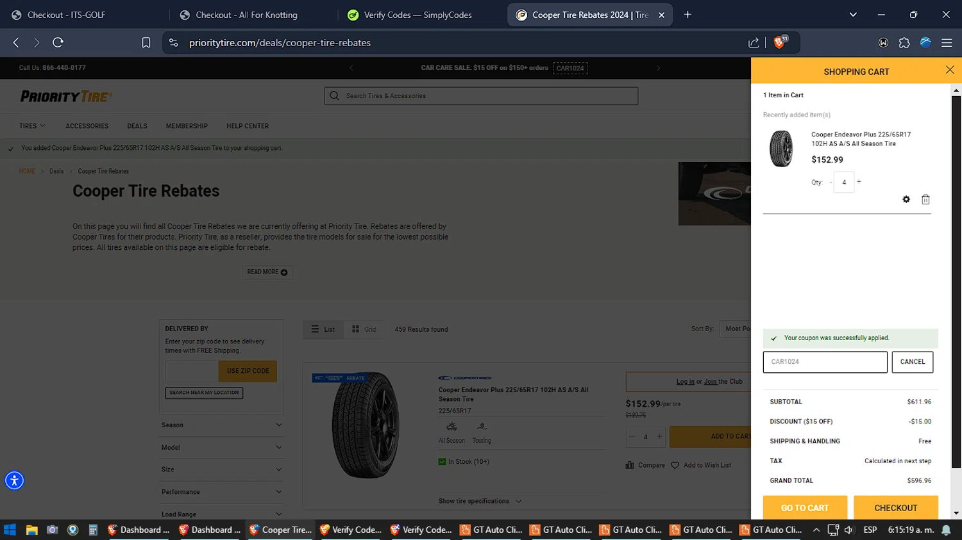Open a new browser tab
The width and height of the screenshot is (962, 540).
pos(688,14)
